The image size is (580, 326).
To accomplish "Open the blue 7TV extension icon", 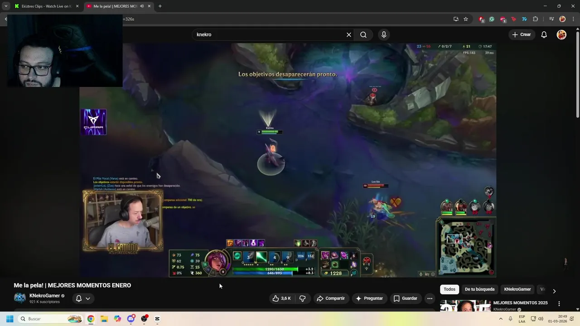I will pos(524,19).
